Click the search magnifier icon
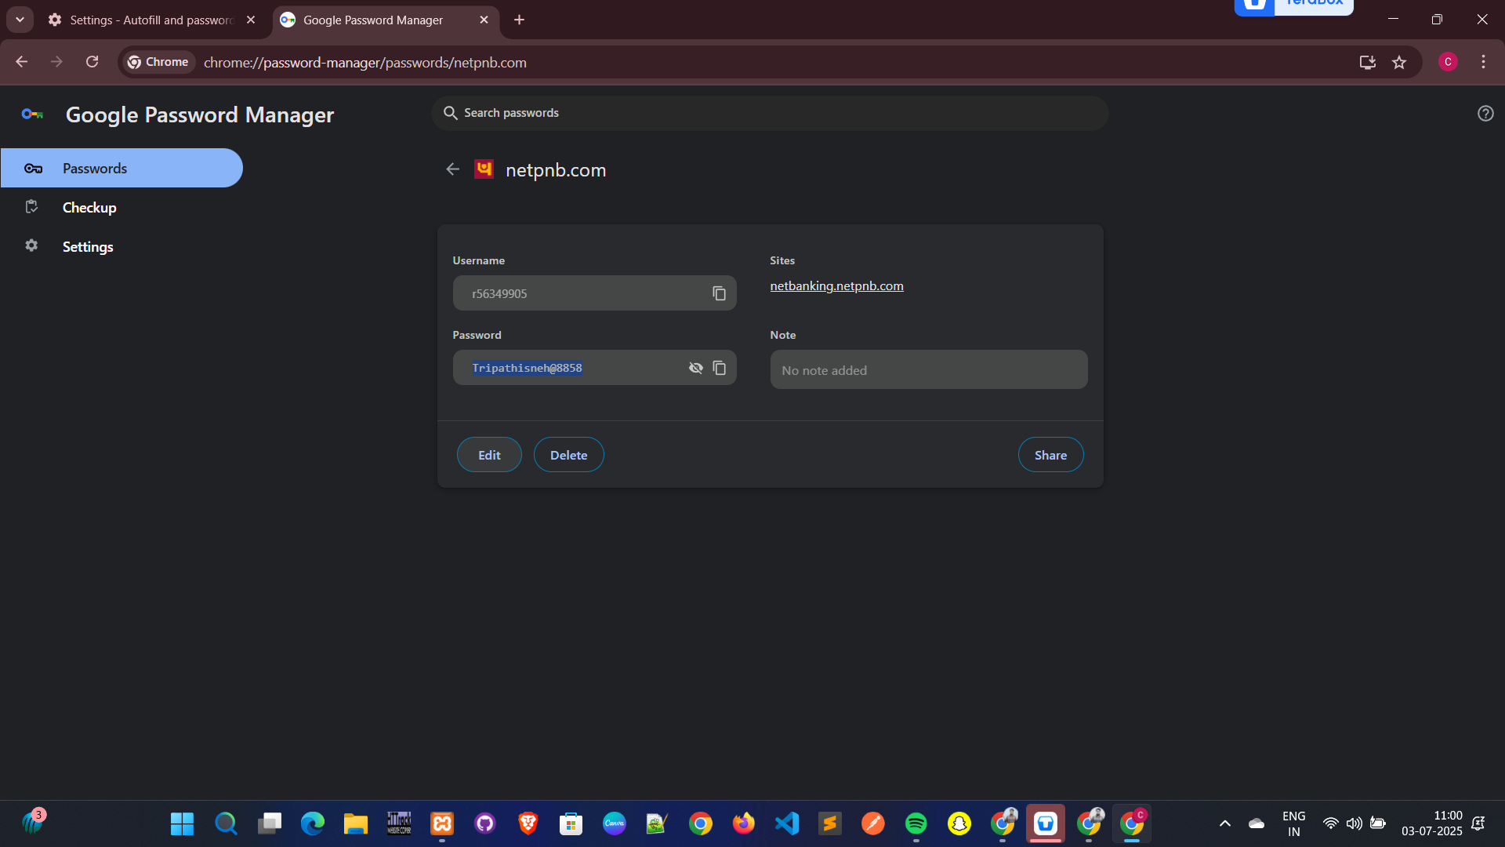This screenshot has width=1505, height=847. pyautogui.click(x=451, y=113)
